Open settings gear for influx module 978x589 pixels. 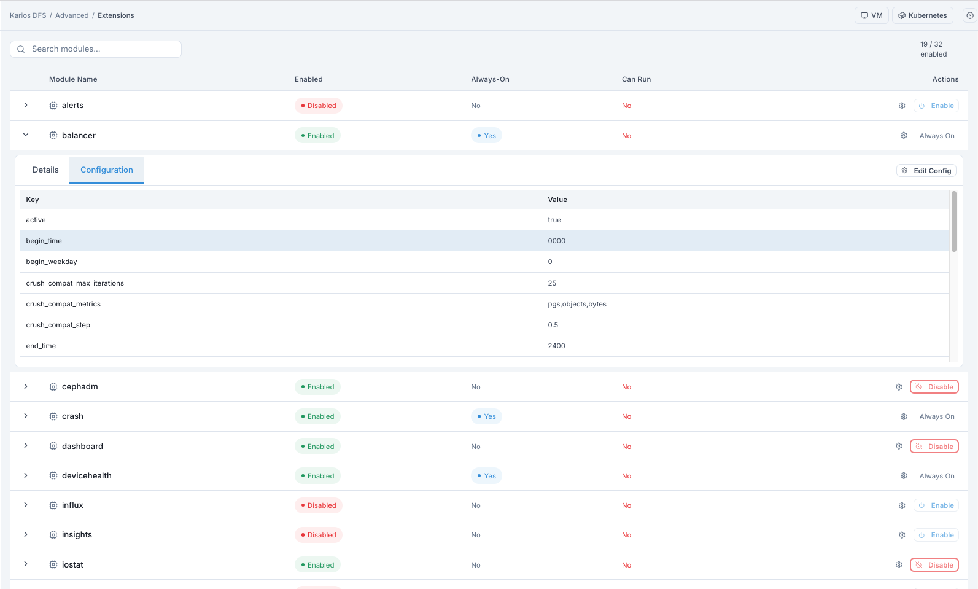902,505
